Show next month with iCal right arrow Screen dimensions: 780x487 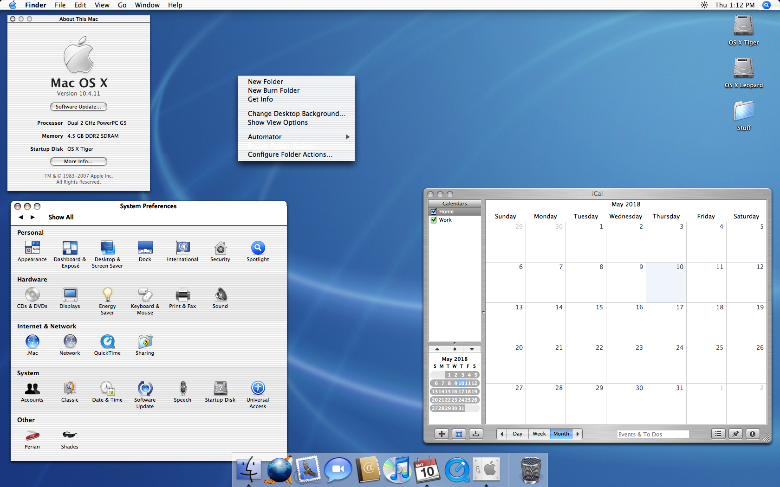(x=578, y=434)
